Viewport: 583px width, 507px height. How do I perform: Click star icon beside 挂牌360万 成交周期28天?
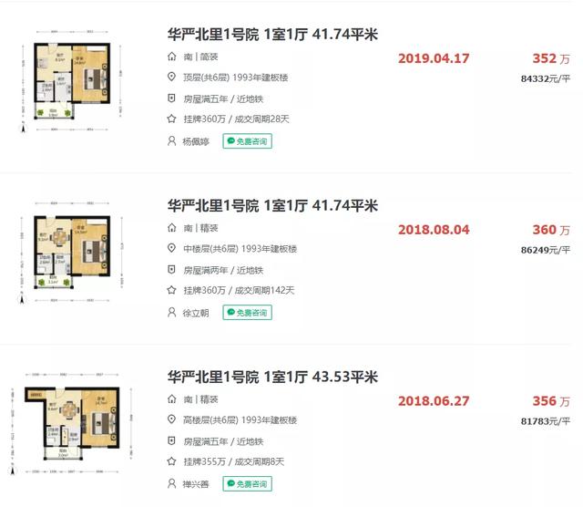171,119
